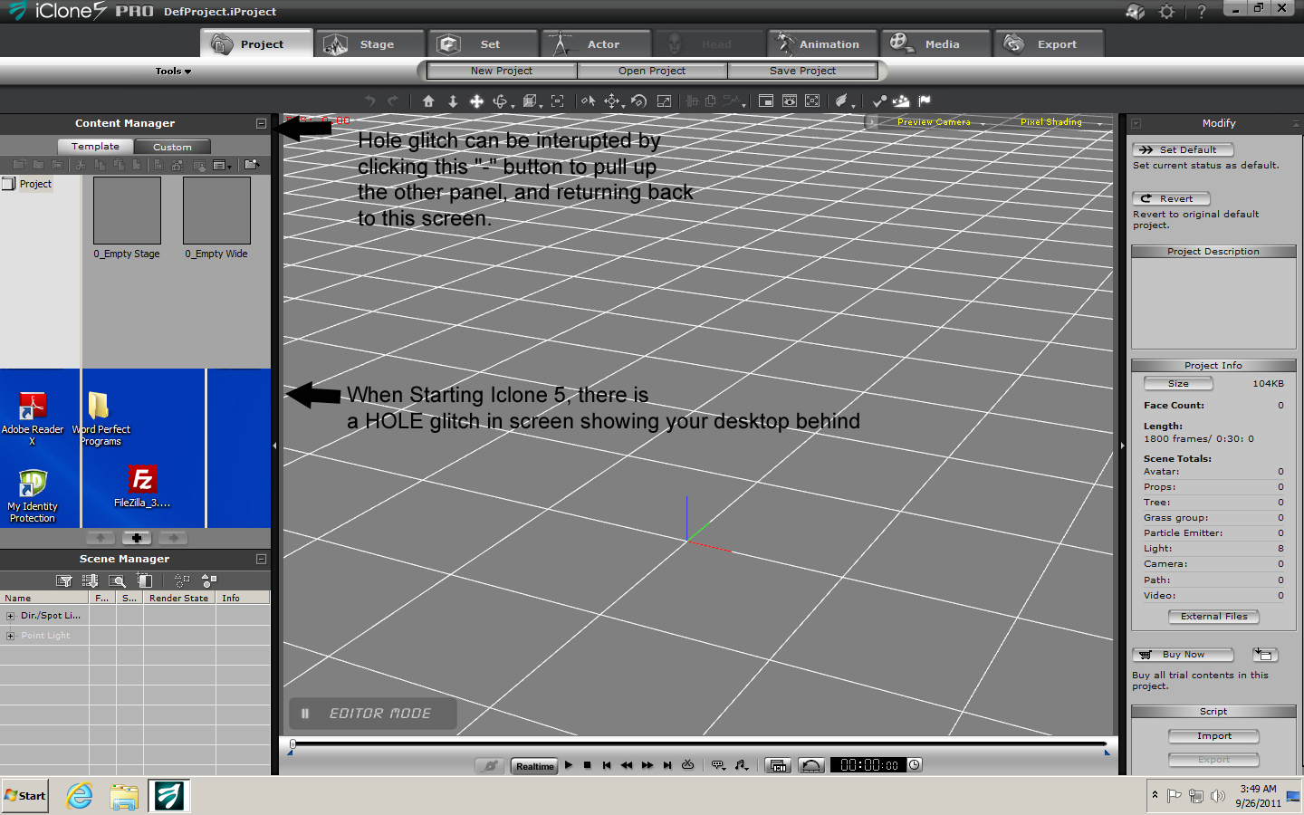
Task: Select the camera Pan tool
Action: pos(476,101)
